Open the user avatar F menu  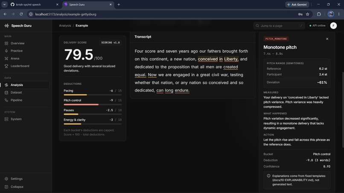click(x=333, y=26)
